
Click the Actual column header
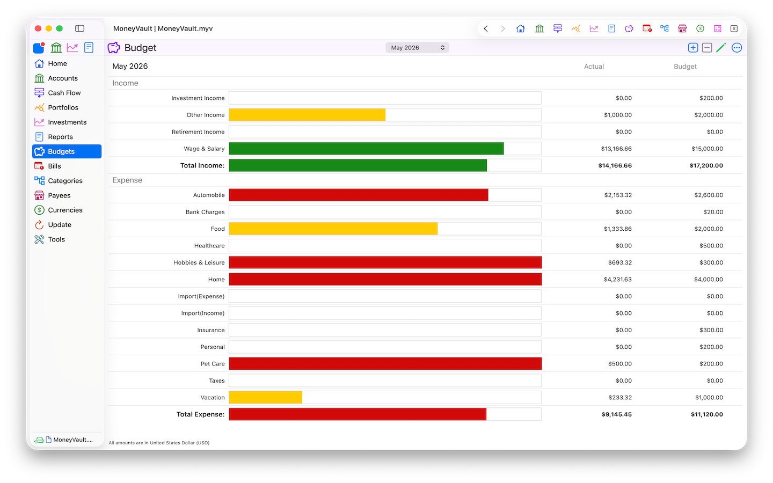[594, 67]
